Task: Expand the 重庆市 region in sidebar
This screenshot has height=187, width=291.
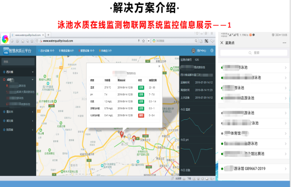Action: click(18, 112)
